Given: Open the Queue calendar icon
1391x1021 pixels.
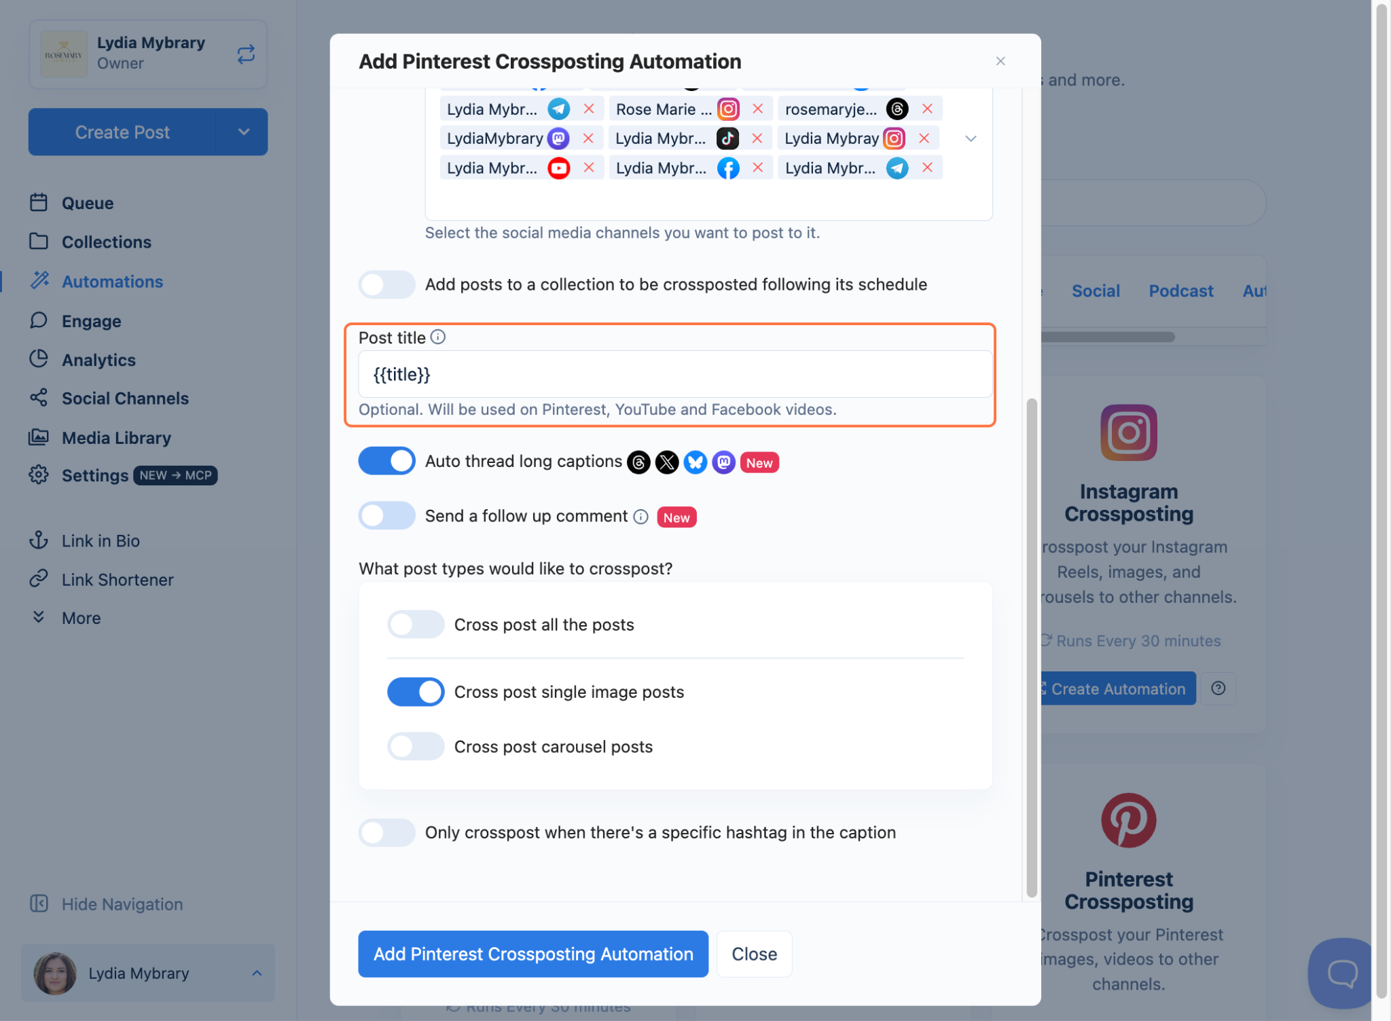Looking at the screenshot, I should [x=39, y=202].
